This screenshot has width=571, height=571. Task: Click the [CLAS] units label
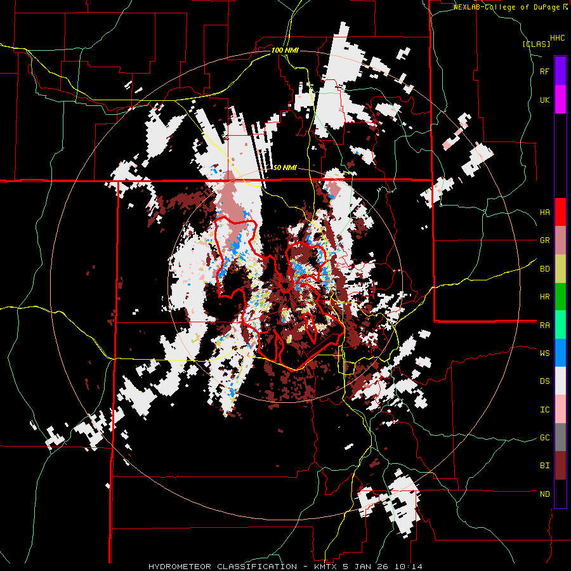pos(536,44)
